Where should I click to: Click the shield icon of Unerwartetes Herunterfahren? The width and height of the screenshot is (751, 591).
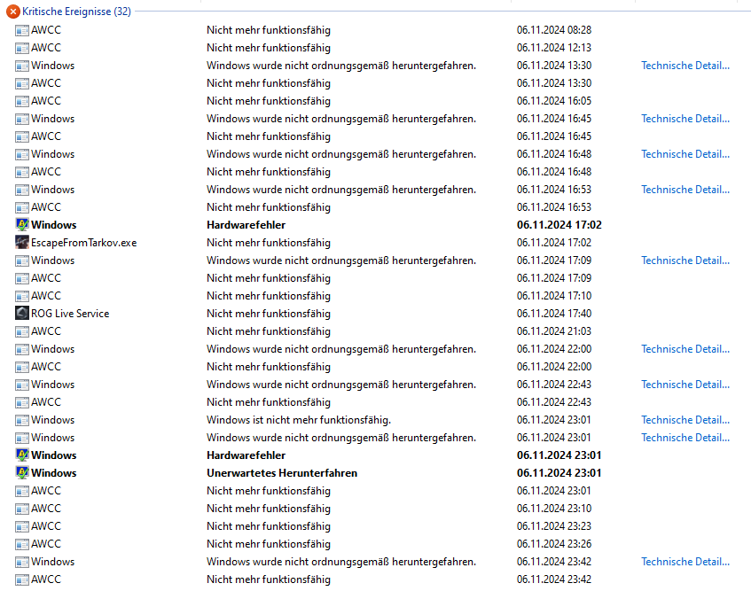pos(22,472)
